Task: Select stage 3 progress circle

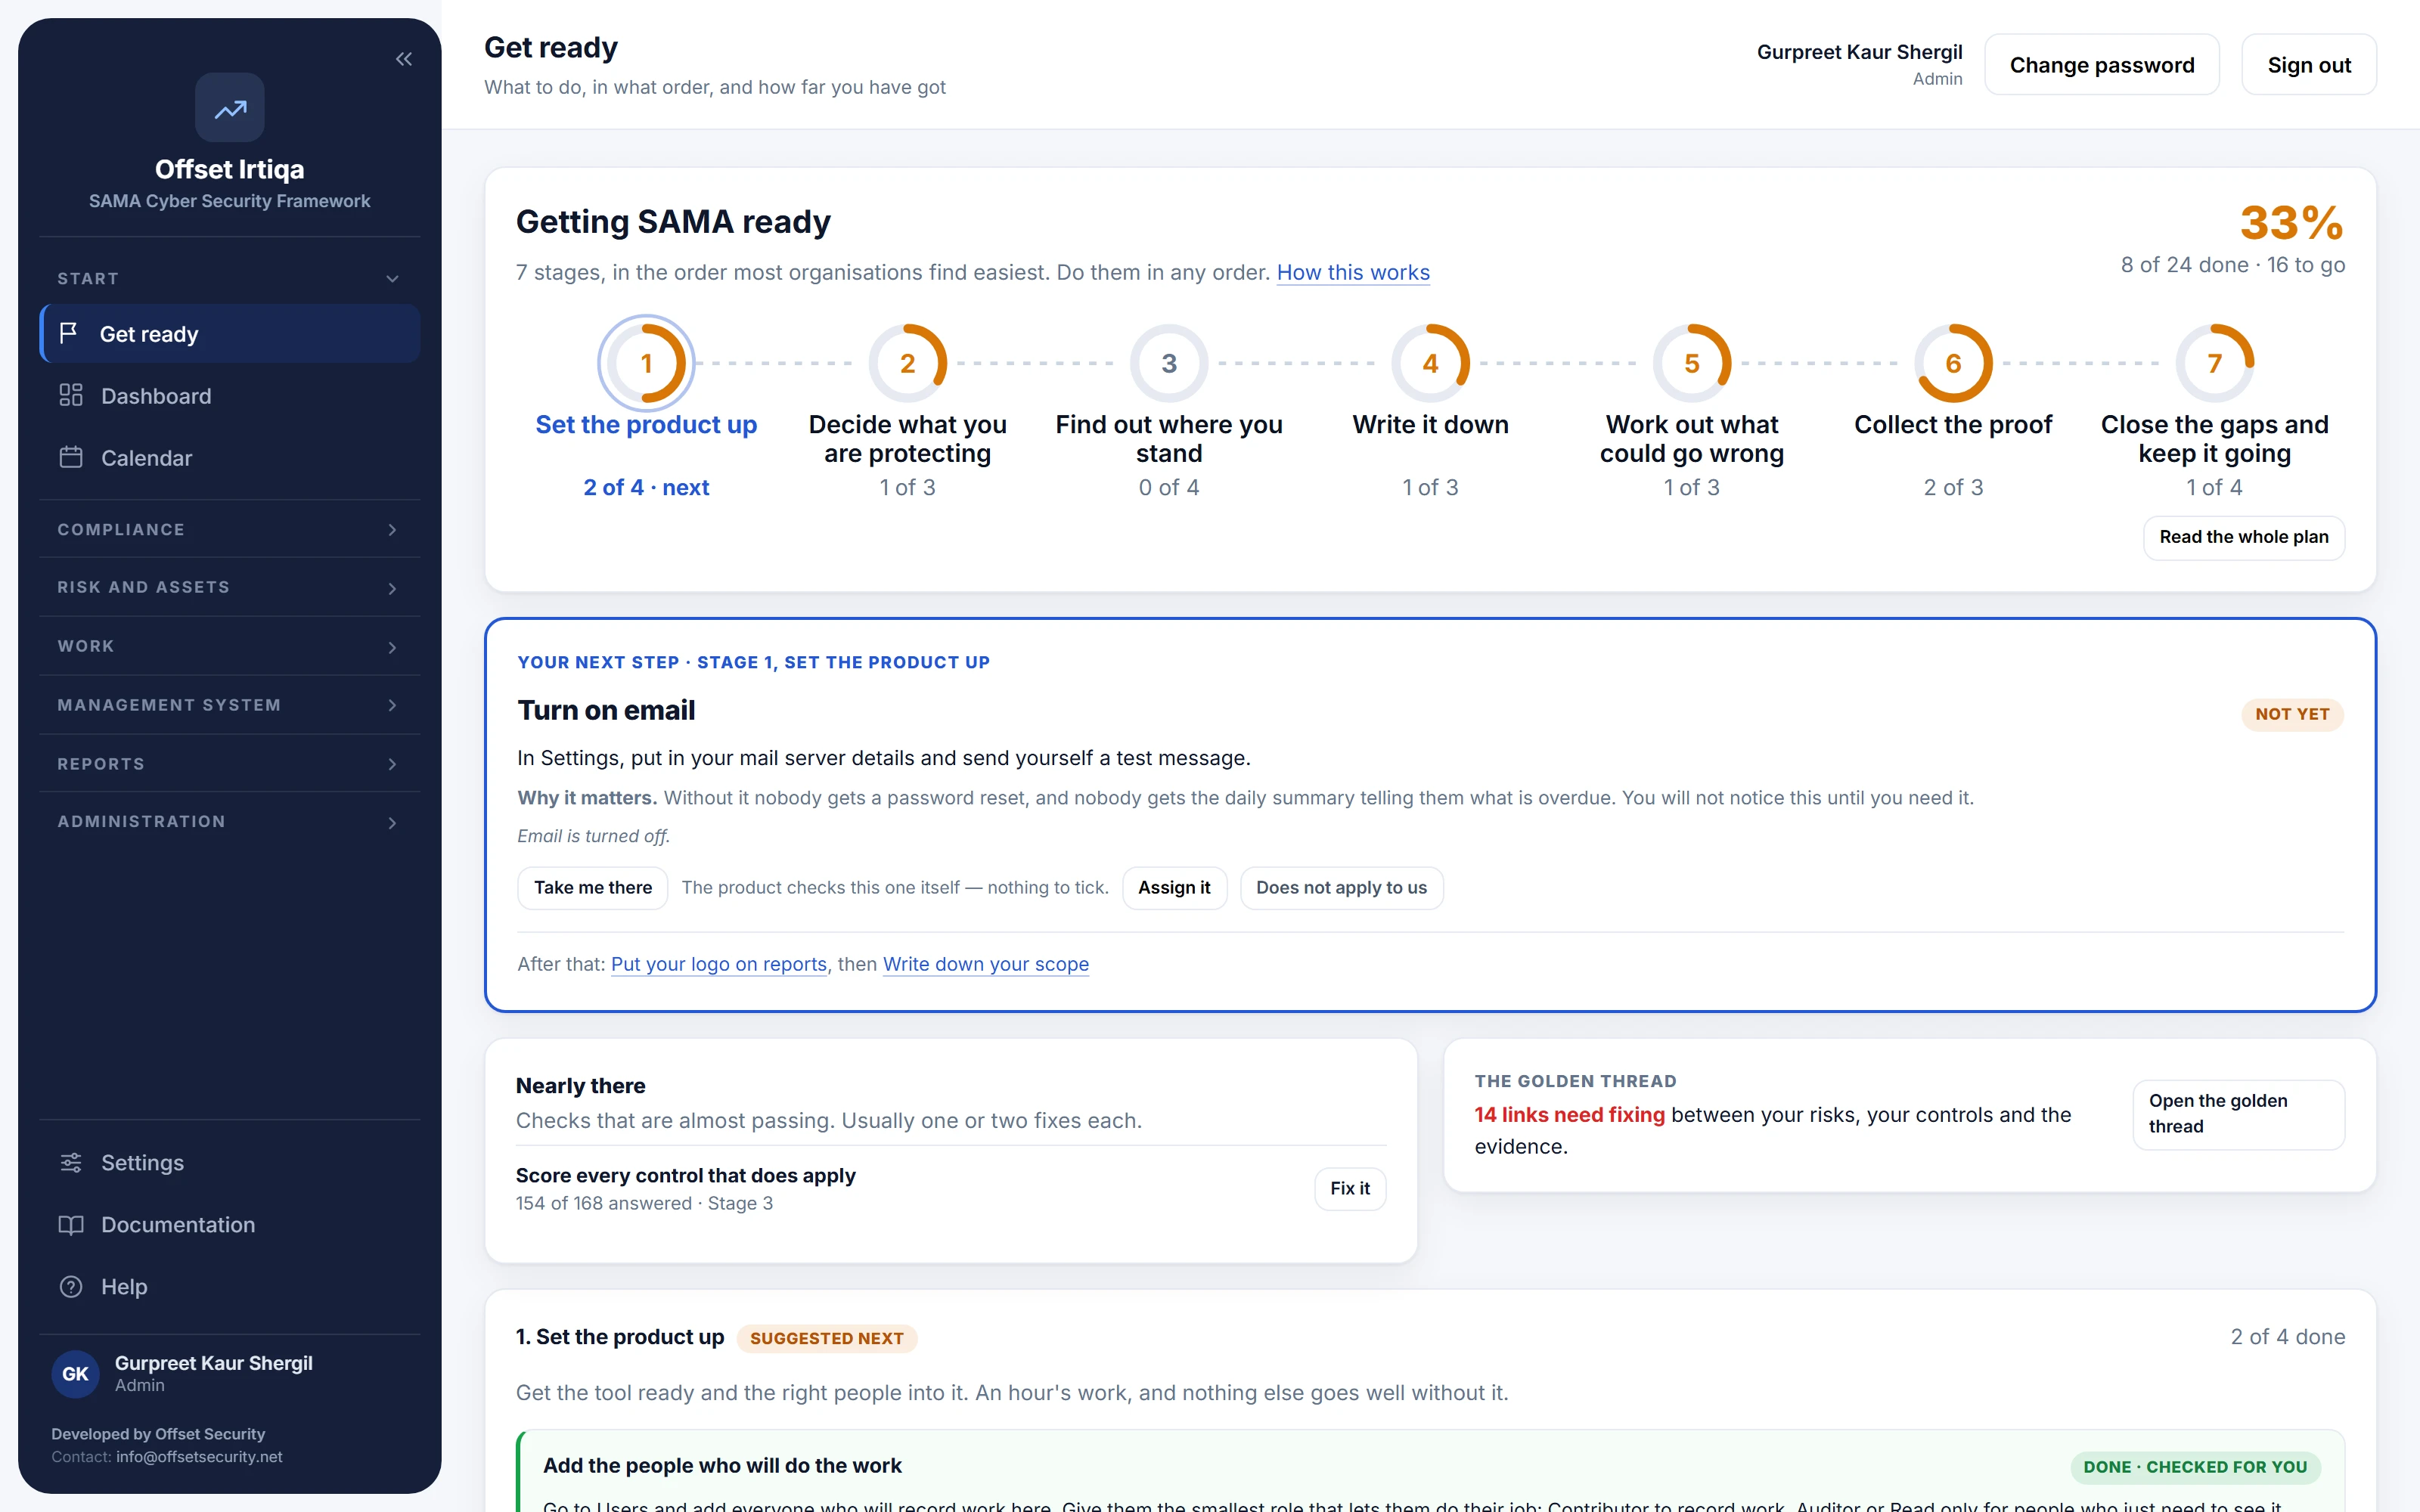Action: coord(1169,363)
